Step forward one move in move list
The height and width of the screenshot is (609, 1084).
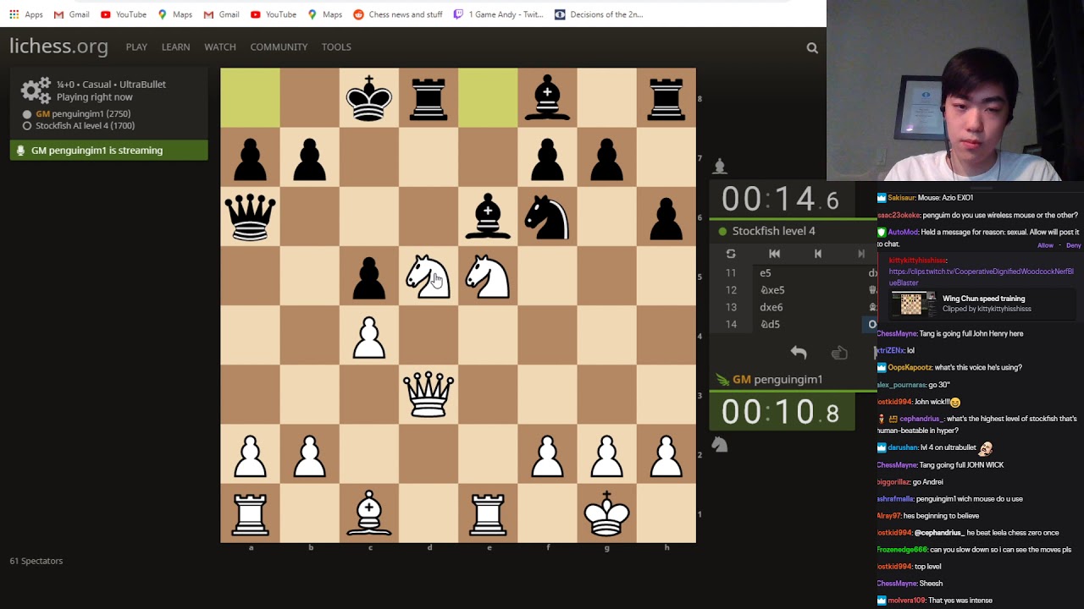tap(861, 254)
